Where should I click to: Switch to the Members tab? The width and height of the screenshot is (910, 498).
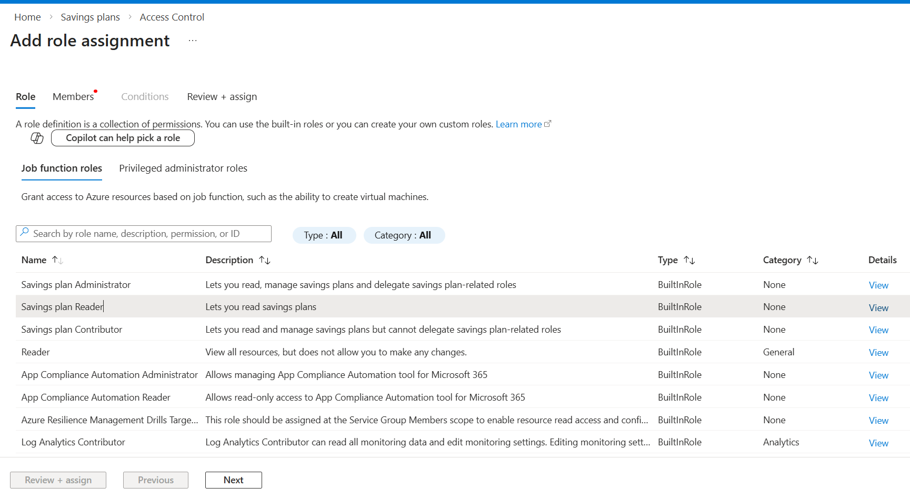click(73, 97)
